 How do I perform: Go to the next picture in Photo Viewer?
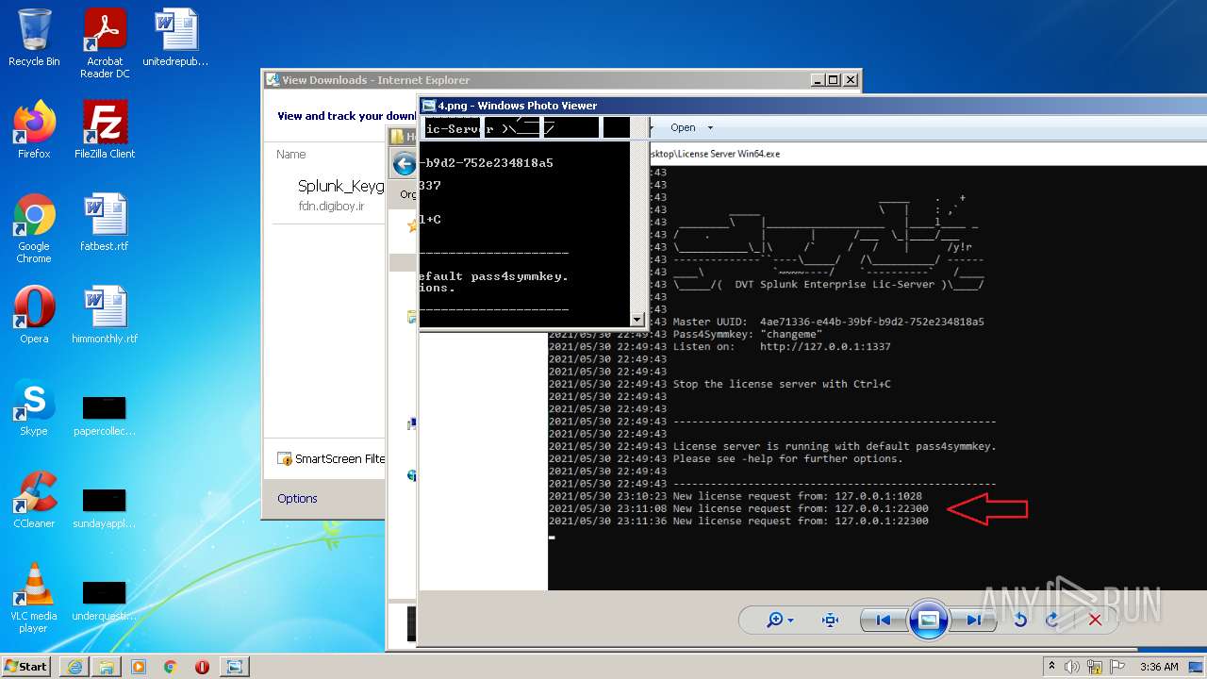(972, 620)
